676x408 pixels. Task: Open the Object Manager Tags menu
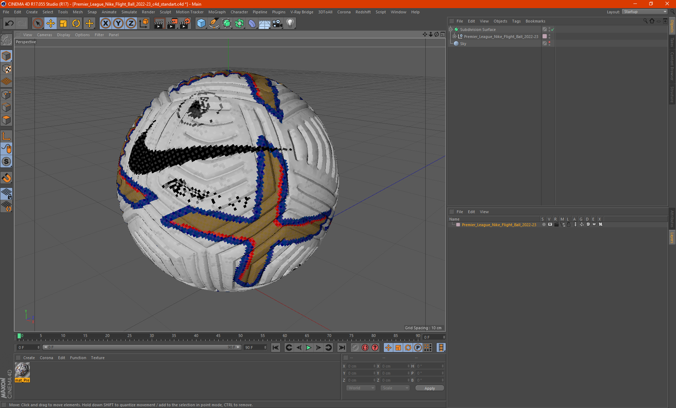(x=516, y=21)
